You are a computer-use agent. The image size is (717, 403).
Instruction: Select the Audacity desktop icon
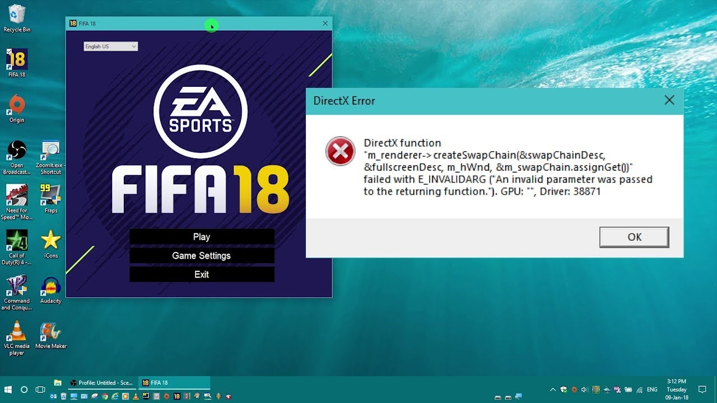pos(51,289)
